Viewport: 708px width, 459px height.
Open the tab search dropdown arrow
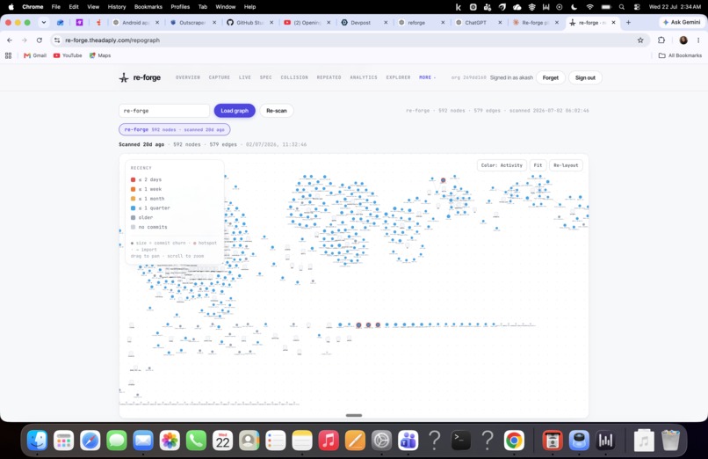pyautogui.click(x=44, y=22)
